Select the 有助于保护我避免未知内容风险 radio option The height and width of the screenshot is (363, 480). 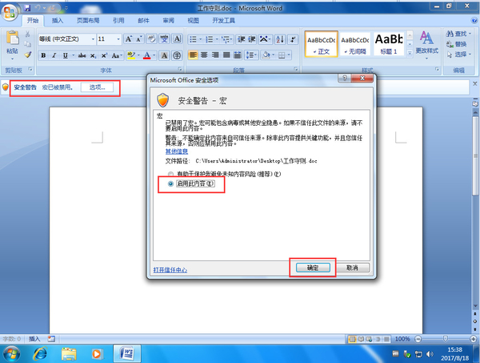pos(171,173)
